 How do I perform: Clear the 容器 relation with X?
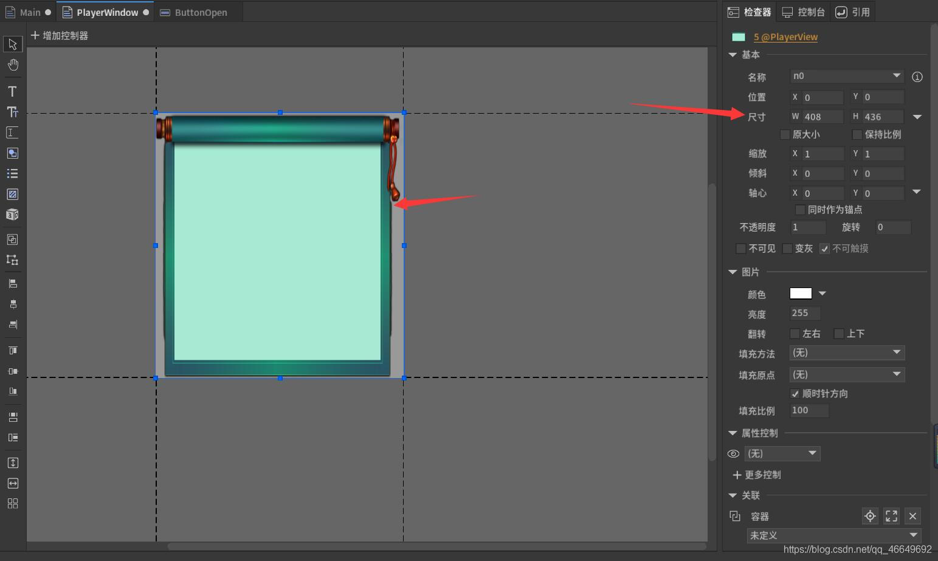click(x=912, y=516)
